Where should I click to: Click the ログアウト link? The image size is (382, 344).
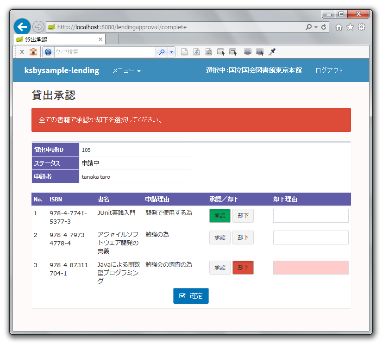pyautogui.click(x=329, y=70)
